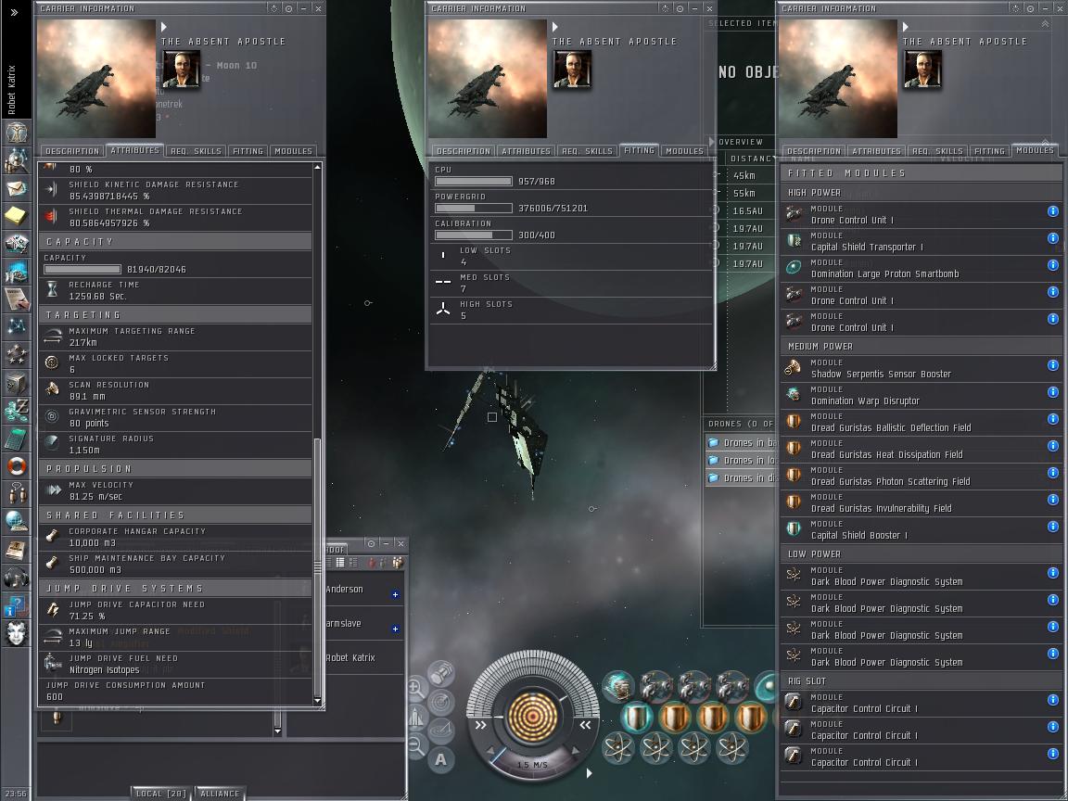1068x801 pixels.
Task: Open the Calculator icon in the Neocom
Action: point(16,439)
